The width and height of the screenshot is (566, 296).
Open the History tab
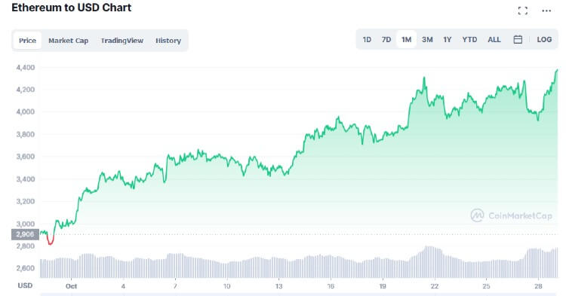[x=168, y=41]
